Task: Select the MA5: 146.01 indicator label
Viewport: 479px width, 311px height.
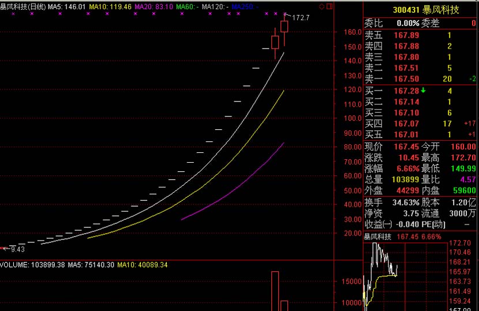Action: pos(66,6)
